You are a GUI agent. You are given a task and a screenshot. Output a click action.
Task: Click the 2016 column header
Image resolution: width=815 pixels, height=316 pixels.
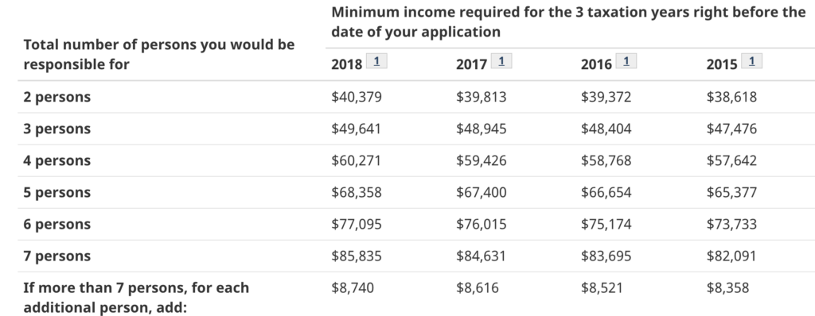(x=596, y=64)
